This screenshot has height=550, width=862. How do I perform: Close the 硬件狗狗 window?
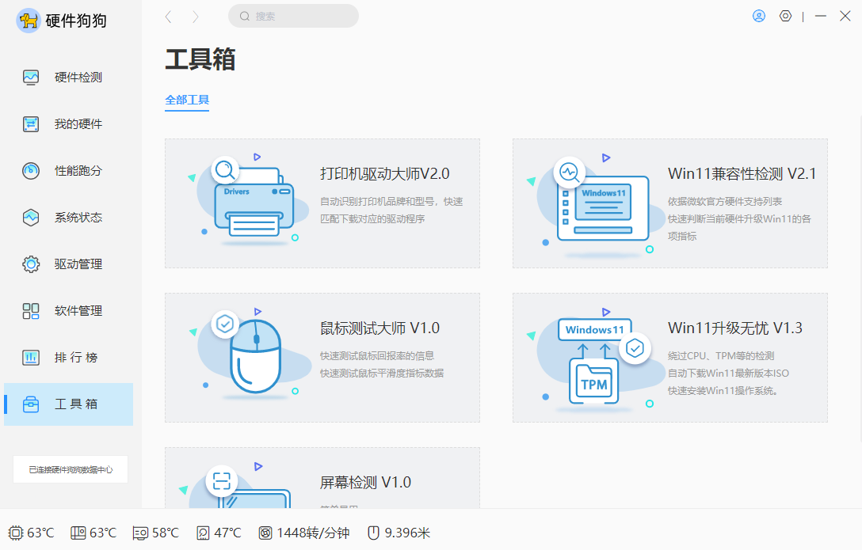845,17
